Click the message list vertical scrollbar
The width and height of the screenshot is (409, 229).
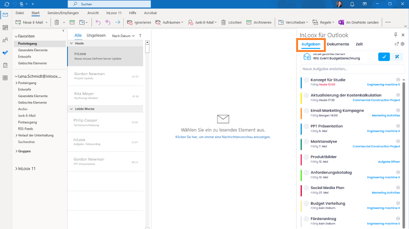tap(147, 48)
